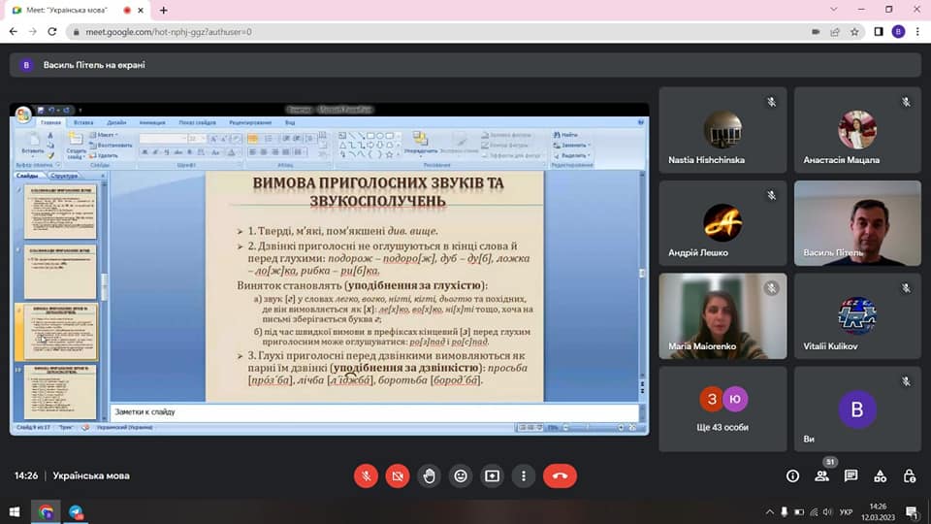Turn on the camera in Meet

pos(397,475)
